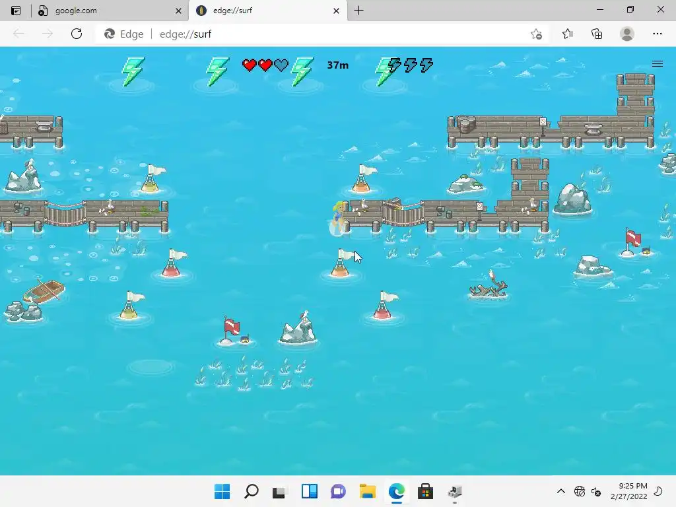Open the surf game hamburger menu
The image size is (676, 507).
[x=657, y=64]
